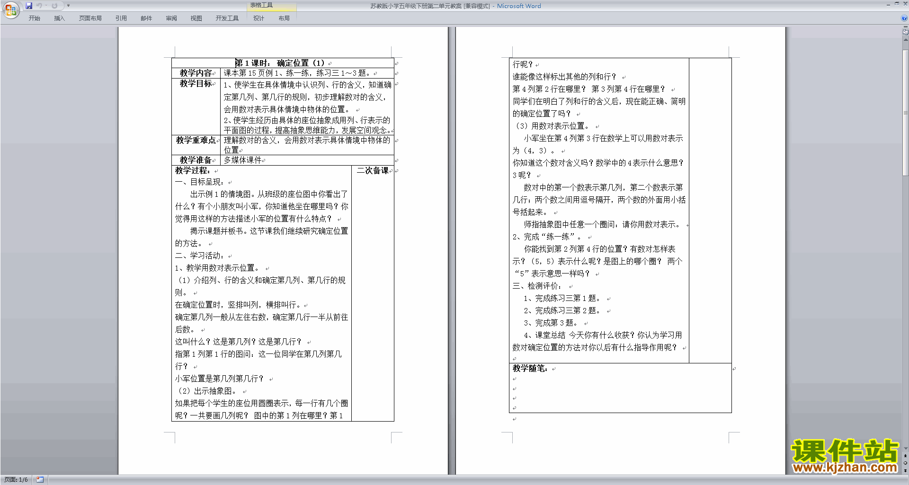
Task: Open Word Help blue question icon
Action: tap(904, 18)
